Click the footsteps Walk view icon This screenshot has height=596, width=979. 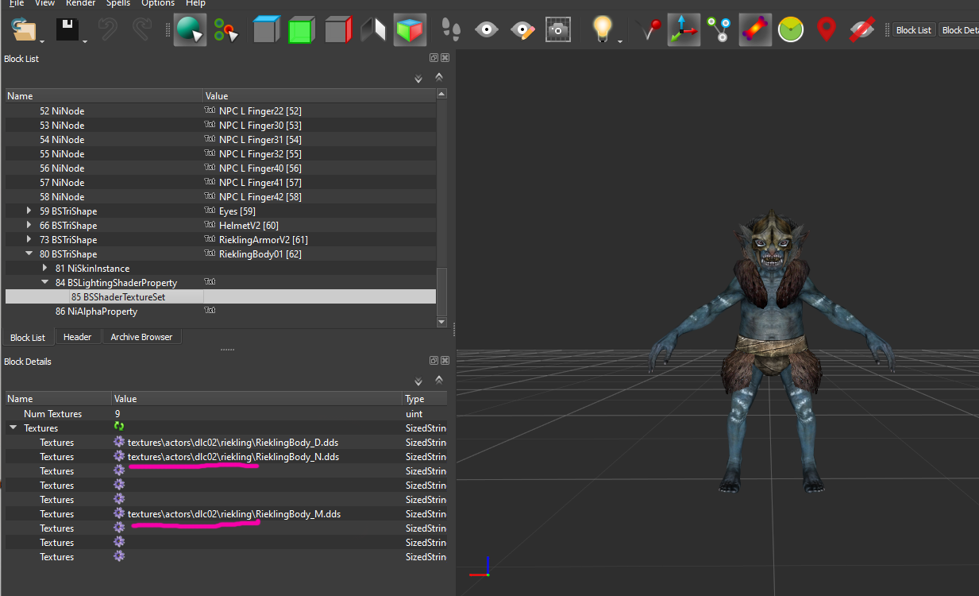pos(451,30)
